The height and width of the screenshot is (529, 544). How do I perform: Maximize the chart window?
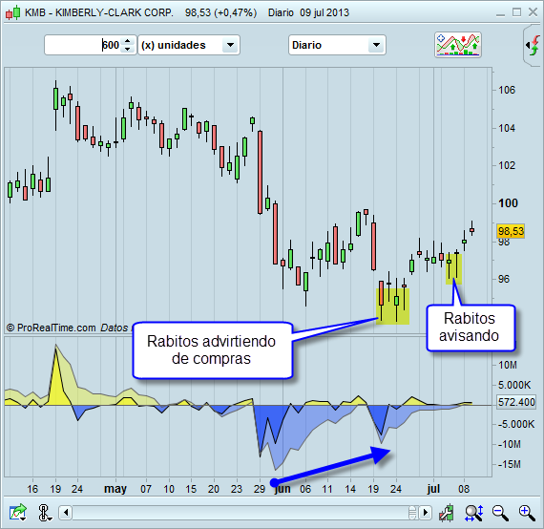pyautogui.click(x=516, y=12)
